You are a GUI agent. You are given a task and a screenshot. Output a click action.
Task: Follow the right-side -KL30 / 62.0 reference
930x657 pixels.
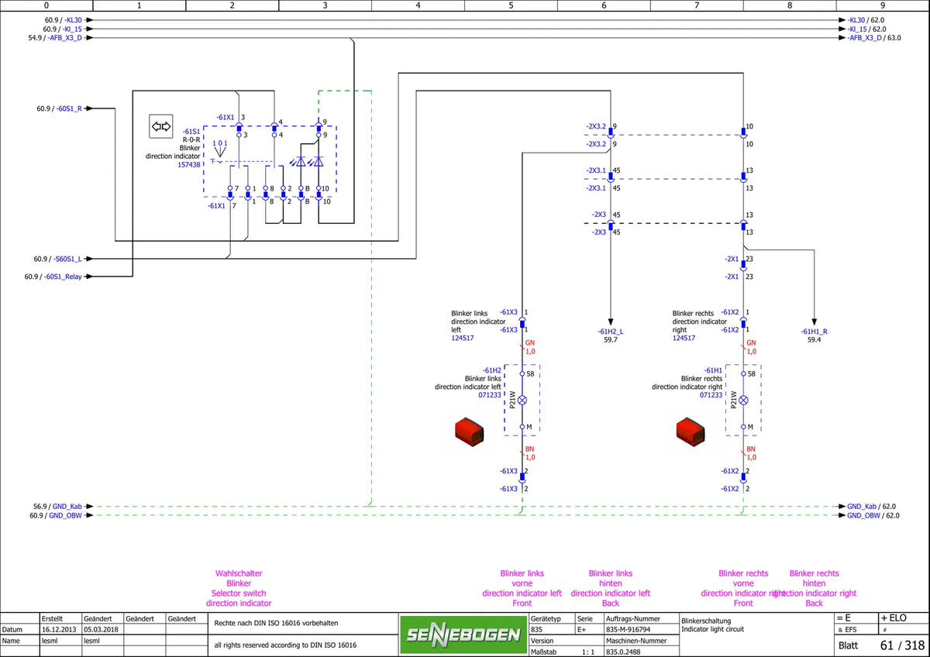click(866, 19)
